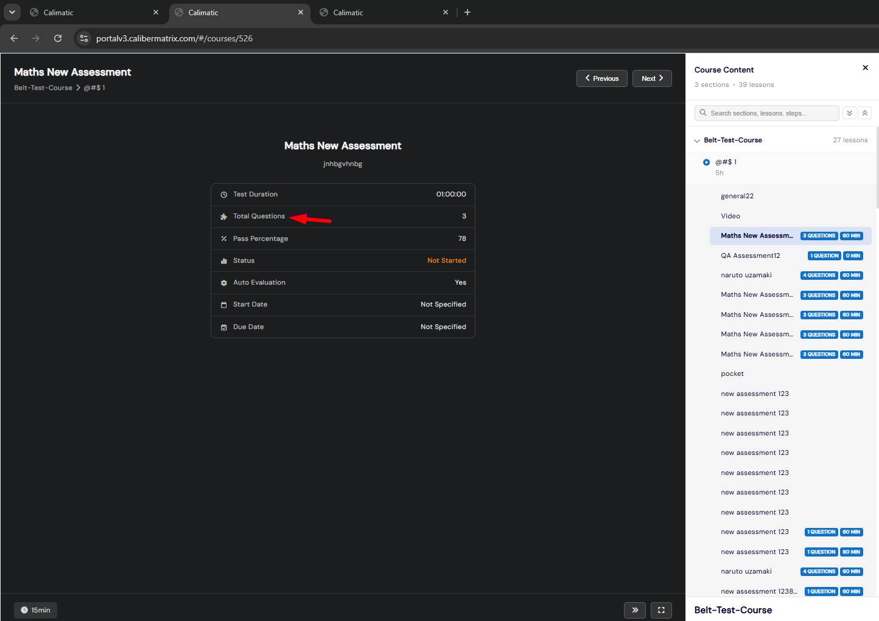
Task: Reload the page with refresh icon
Action: pos(58,38)
